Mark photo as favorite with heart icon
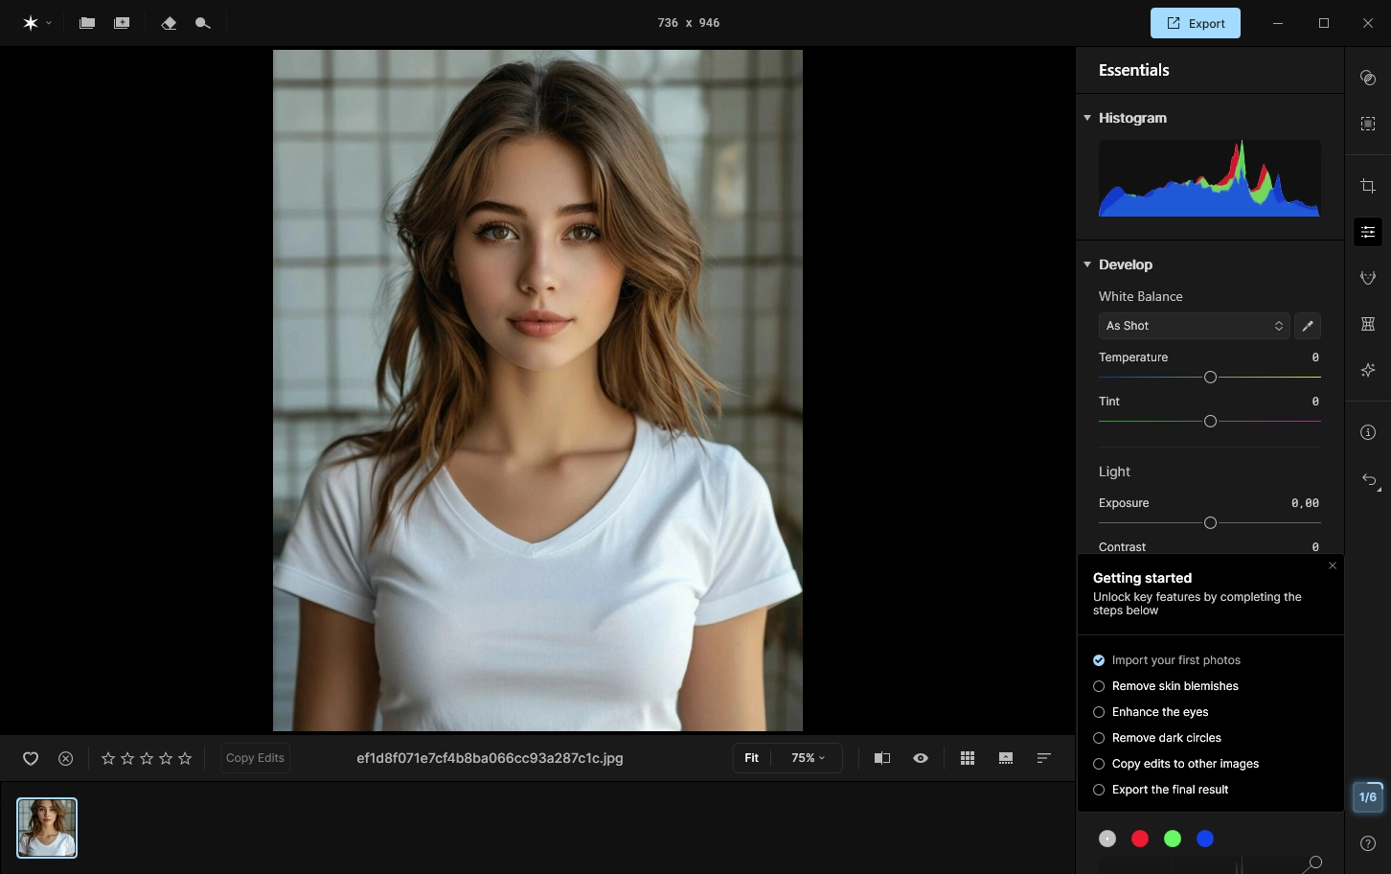The width and height of the screenshot is (1391, 874). [31, 758]
